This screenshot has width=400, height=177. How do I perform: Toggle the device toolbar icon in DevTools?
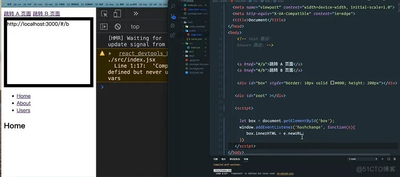click(117, 14)
